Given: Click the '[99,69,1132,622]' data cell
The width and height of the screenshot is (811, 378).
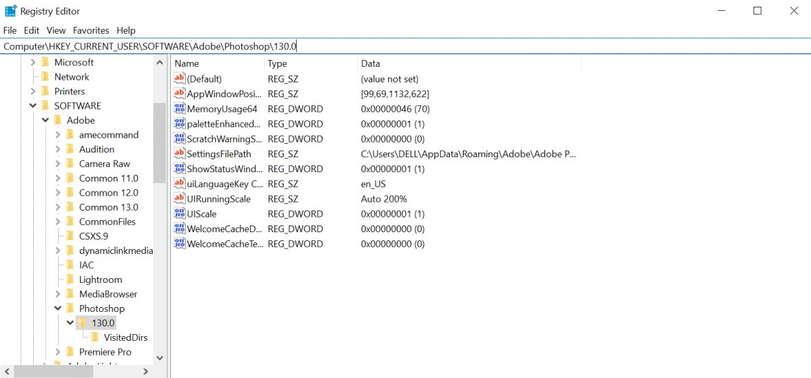Looking at the screenshot, I should (x=395, y=94).
